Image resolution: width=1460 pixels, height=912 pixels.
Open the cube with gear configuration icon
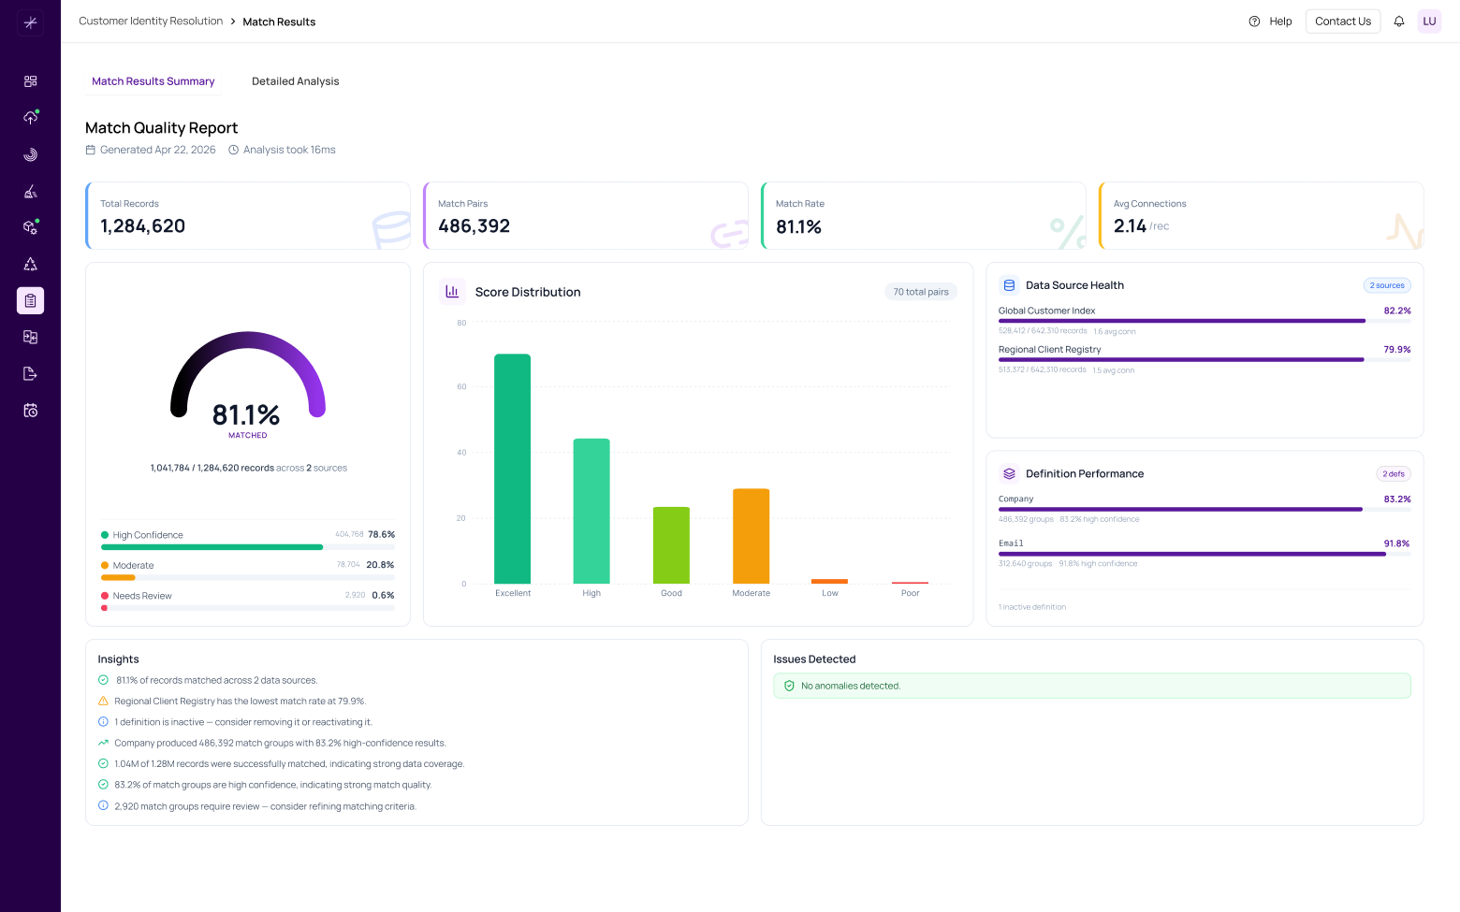click(x=30, y=227)
